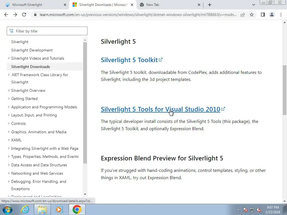Viewport: 287px width, 215px height.
Task: Expand .NET Framework Class Library for Silverlight
Action: tap(9, 75)
